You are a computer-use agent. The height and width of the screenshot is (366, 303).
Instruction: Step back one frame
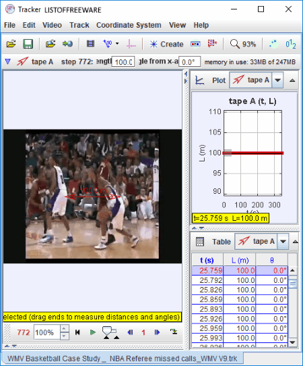[131, 332]
